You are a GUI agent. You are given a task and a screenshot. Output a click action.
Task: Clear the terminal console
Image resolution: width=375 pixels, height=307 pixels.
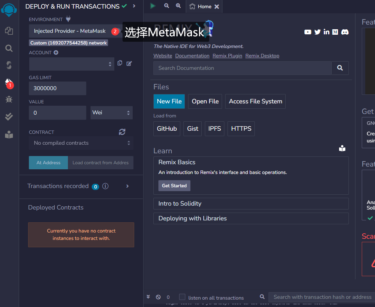(158, 297)
